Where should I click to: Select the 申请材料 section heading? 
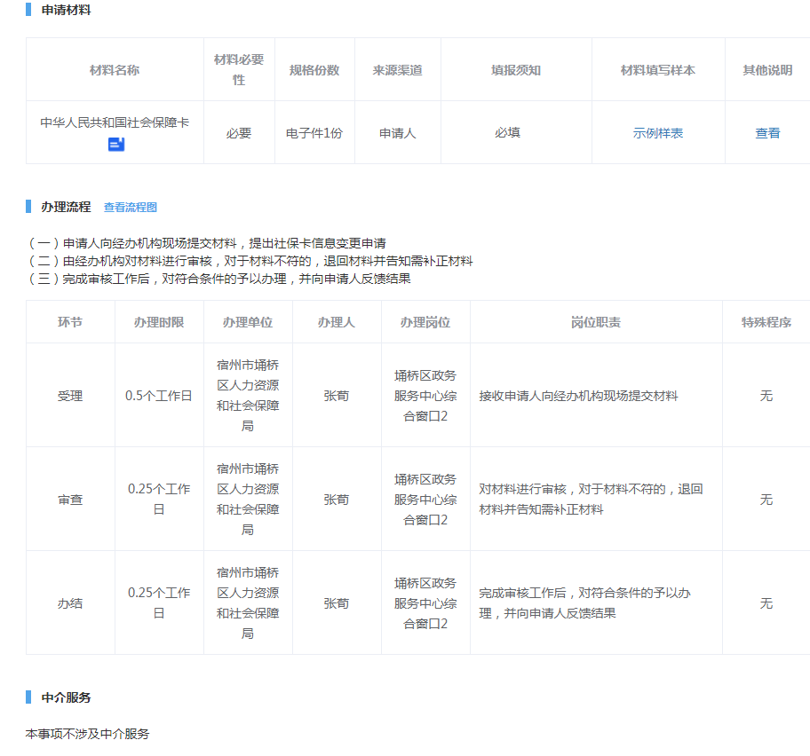[66, 11]
